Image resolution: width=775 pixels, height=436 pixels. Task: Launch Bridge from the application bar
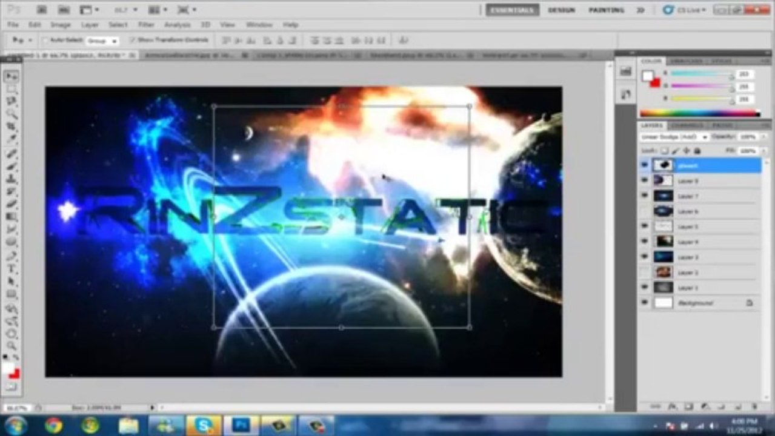pyautogui.click(x=42, y=10)
